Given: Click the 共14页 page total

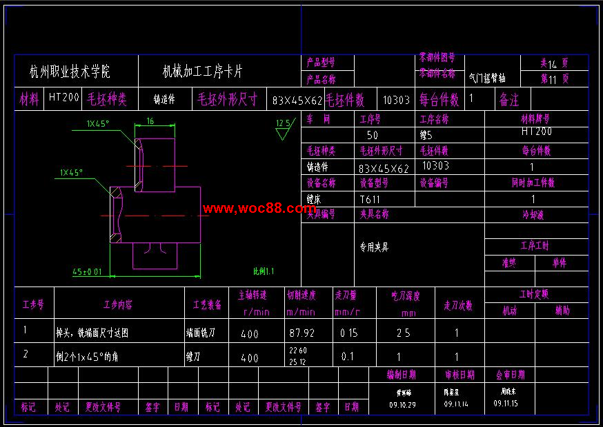Looking at the screenshot, I should (554, 63).
